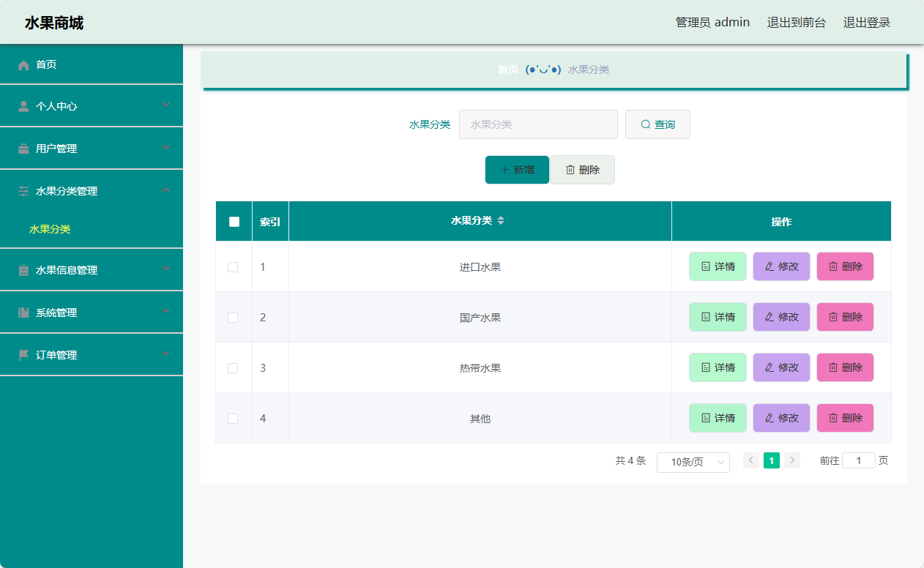This screenshot has height=568, width=924.
Task: Check the select-all checkbox in table header
Action: pyautogui.click(x=233, y=220)
